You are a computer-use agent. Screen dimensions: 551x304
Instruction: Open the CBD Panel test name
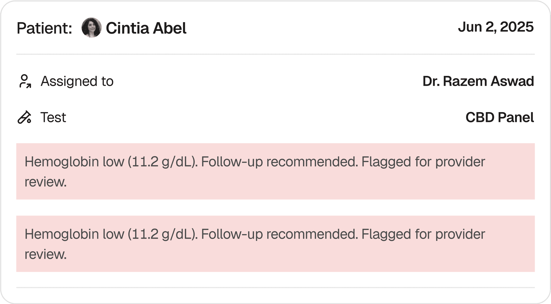click(499, 117)
